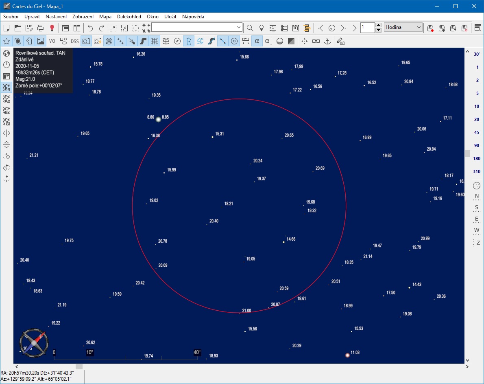Increase the time step value
This screenshot has width=484, height=384.
coord(379,25)
